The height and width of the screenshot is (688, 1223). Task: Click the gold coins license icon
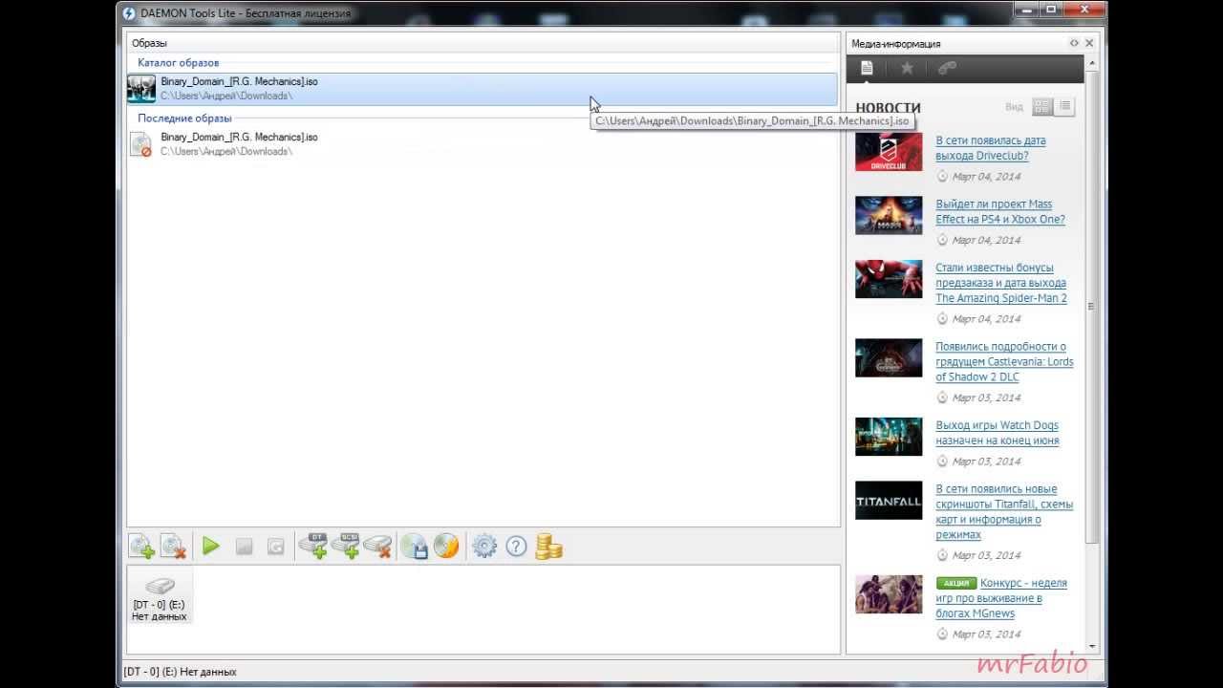point(548,547)
